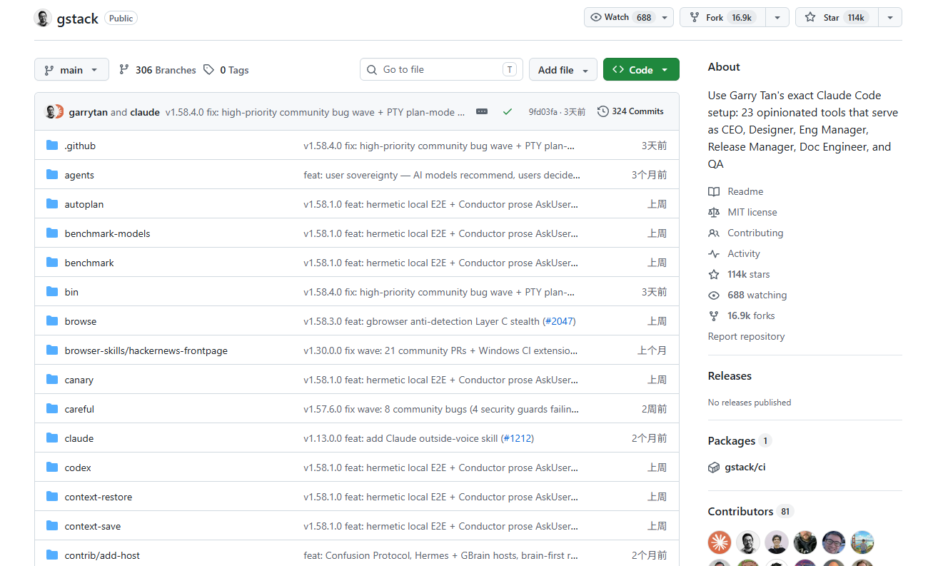Click the tag icon beside 0 Tags
Screen dimensions: 933x566
click(208, 69)
